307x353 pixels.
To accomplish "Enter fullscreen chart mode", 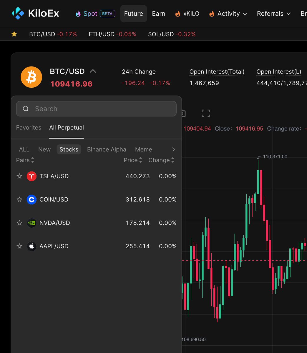I will point(206,114).
